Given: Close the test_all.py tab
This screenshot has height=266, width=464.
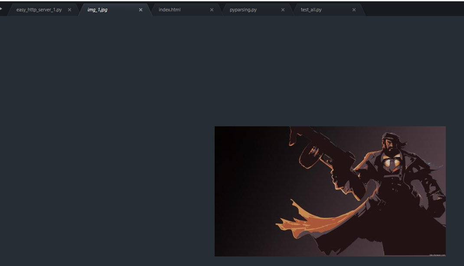Looking at the screenshot, I should pos(354,10).
